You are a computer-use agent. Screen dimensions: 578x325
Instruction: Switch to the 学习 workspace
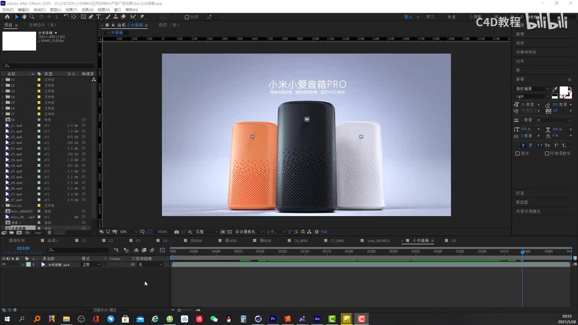tap(430, 17)
